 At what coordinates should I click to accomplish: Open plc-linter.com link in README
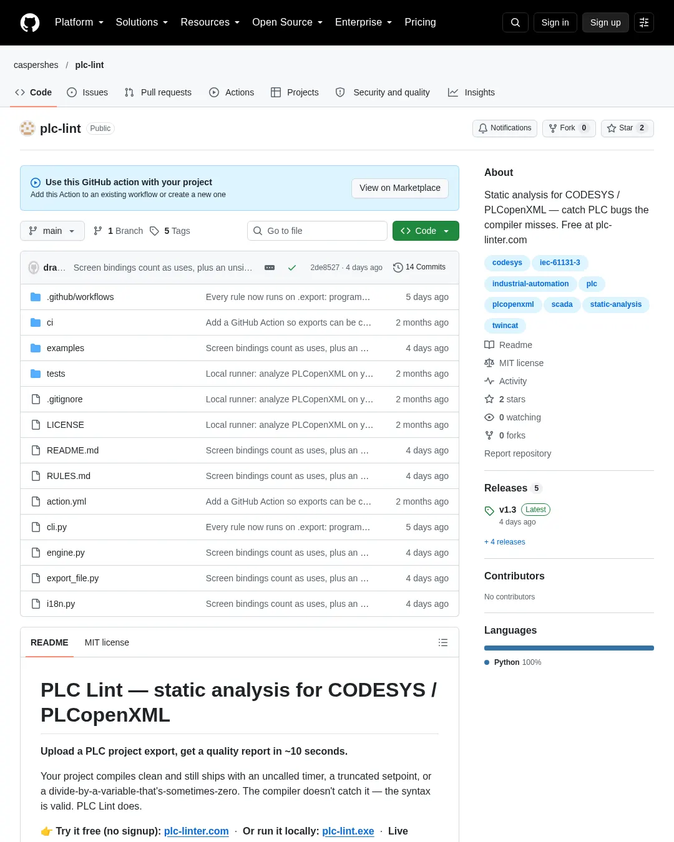tap(196, 831)
